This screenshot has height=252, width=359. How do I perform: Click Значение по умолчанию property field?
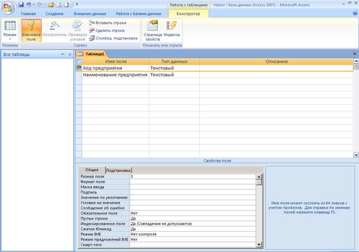[192, 197]
